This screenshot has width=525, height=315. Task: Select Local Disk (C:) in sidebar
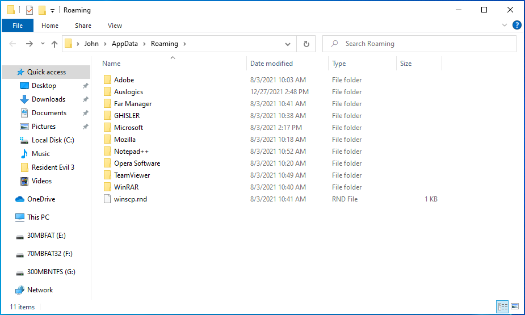point(53,140)
